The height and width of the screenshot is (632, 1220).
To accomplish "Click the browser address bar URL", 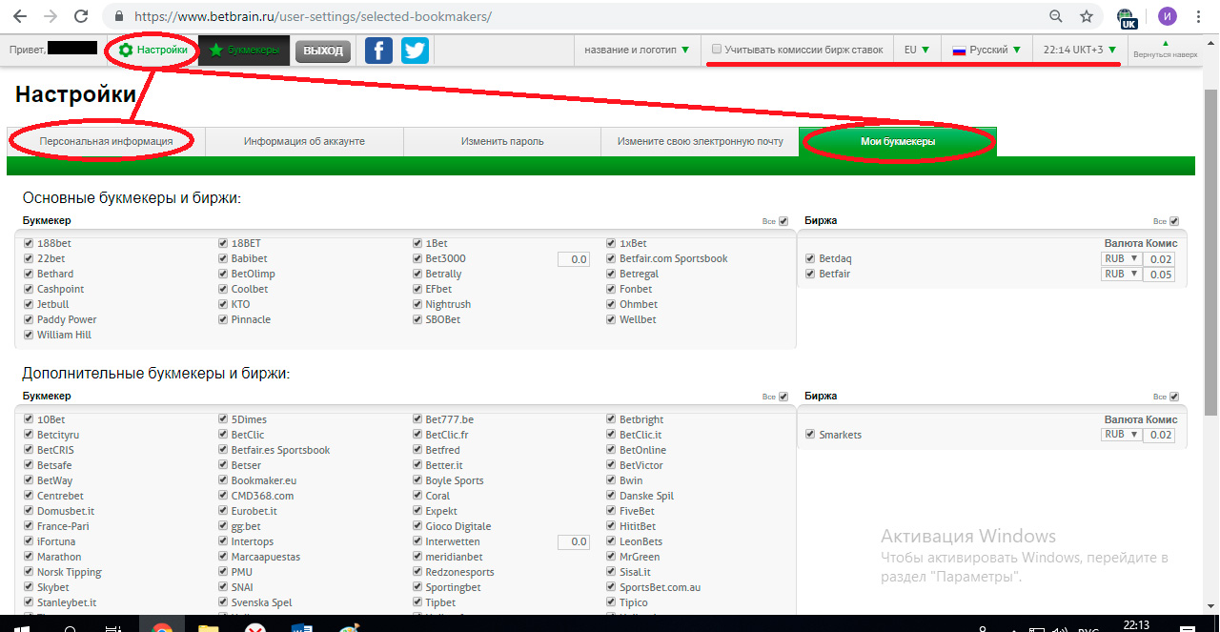I will click(314, 16).
